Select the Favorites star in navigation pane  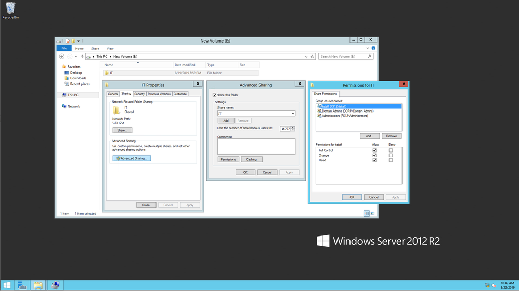click(x=64, y=67)
